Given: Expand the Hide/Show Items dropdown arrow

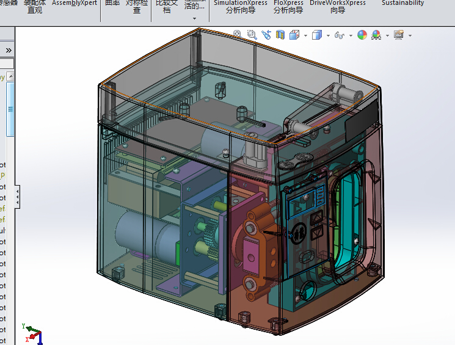Looking at the screenshot, I should (x=351, y=35).
